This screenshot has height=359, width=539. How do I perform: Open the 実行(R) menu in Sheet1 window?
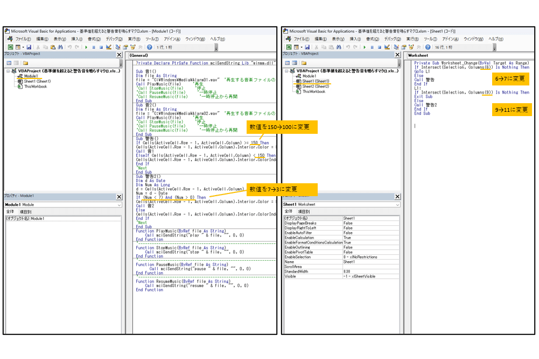coord(412,39)
